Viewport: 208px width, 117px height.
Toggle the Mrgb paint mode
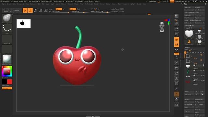[51, 9]
